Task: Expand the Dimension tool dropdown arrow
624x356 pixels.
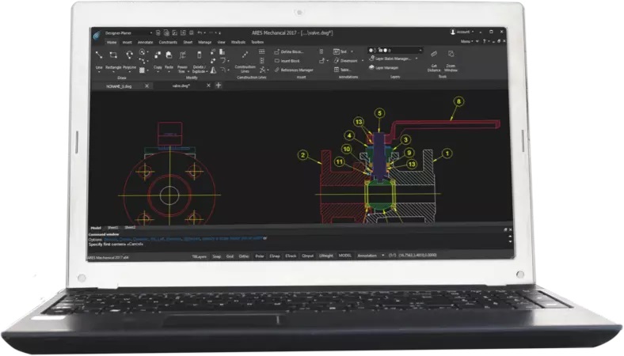Action: click(x=363, y=60)
